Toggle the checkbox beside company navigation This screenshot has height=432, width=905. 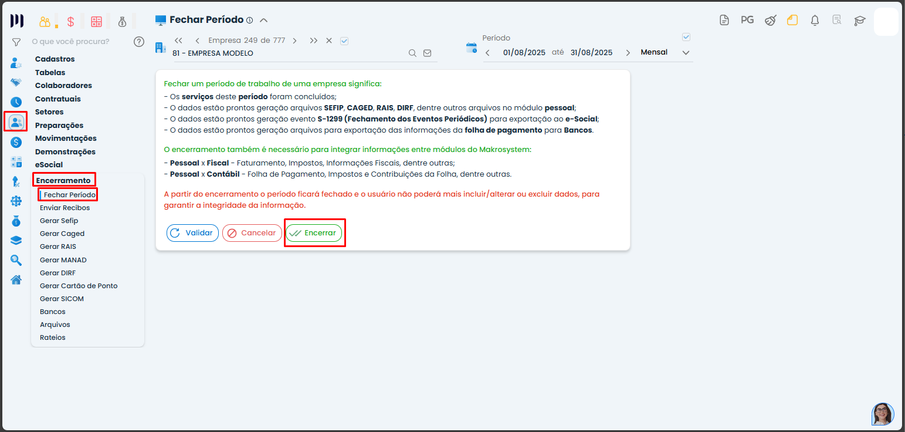344,41
